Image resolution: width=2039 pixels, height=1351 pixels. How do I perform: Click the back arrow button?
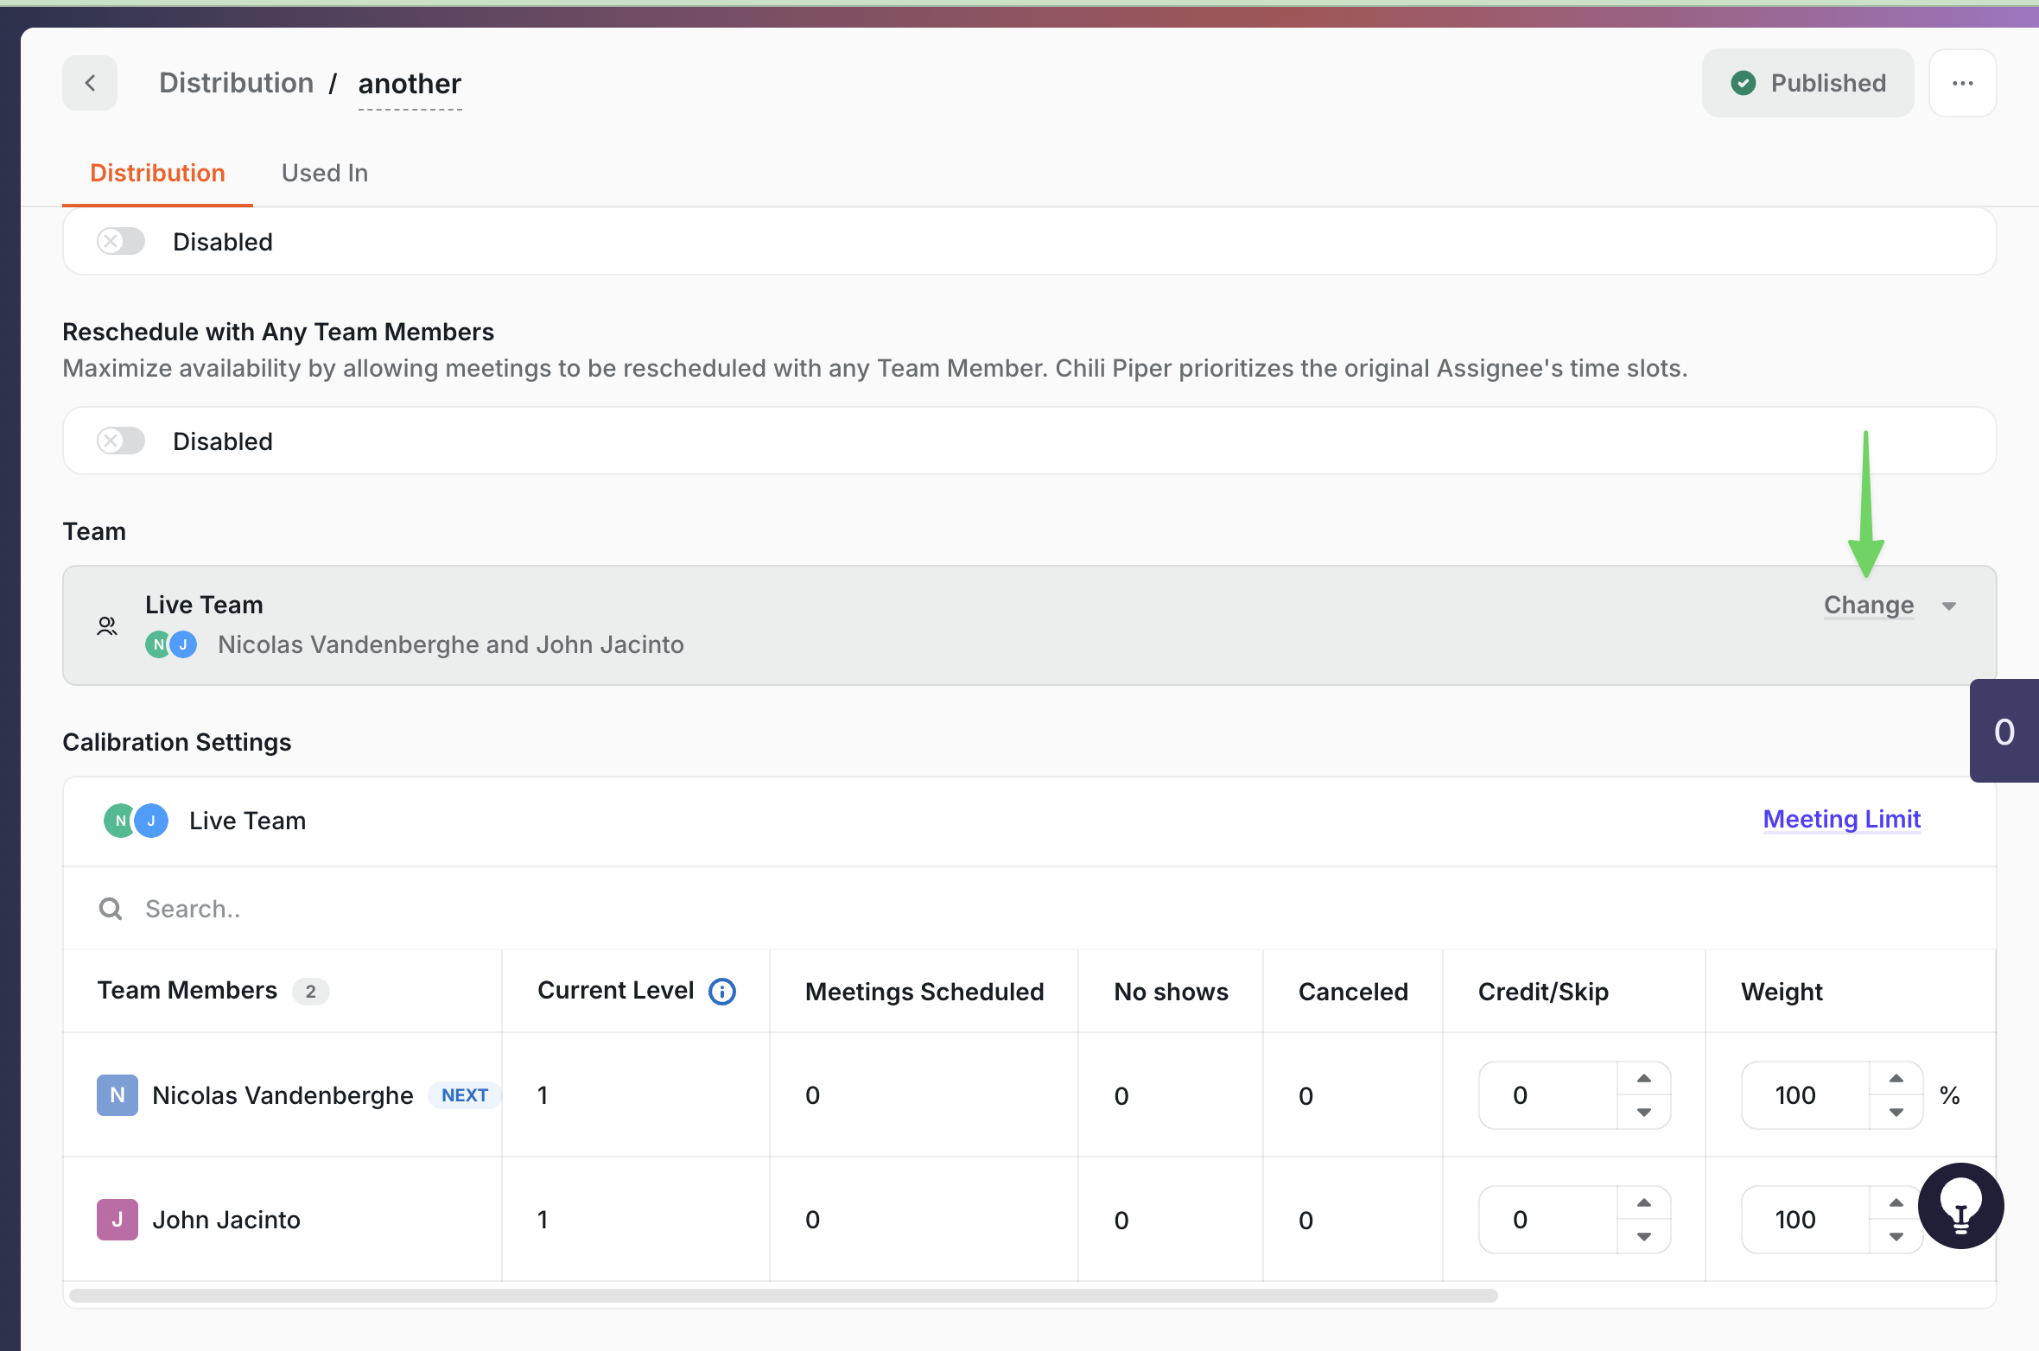pyautogui.click(x=90, y=83)
